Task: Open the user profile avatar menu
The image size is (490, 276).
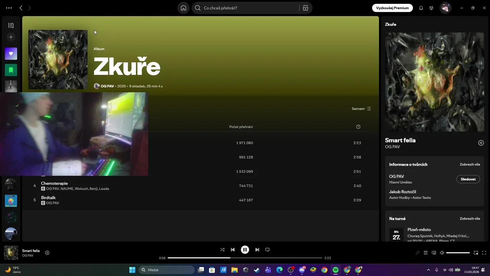Action: 445,8
